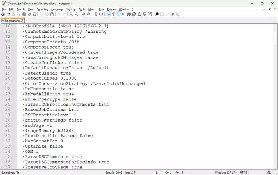Image resolution: width=278 pixels, height=175 pixels.
Task: Click the Save All toolbar icon
Action: [19, 14]
